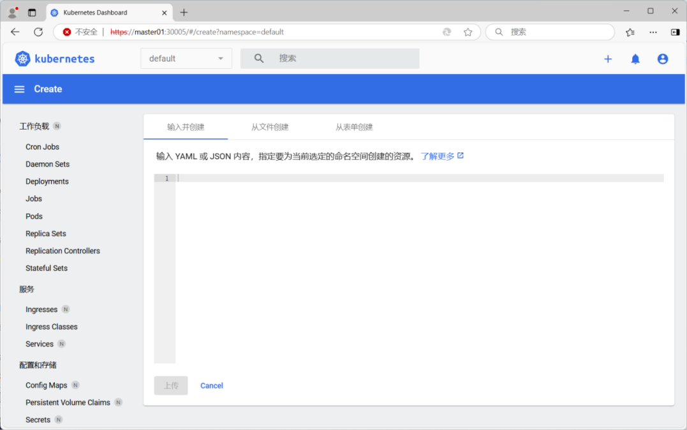Open Deployments in sidebar
The width and height of the screenshot is (687, 430).
pos(47,181)
